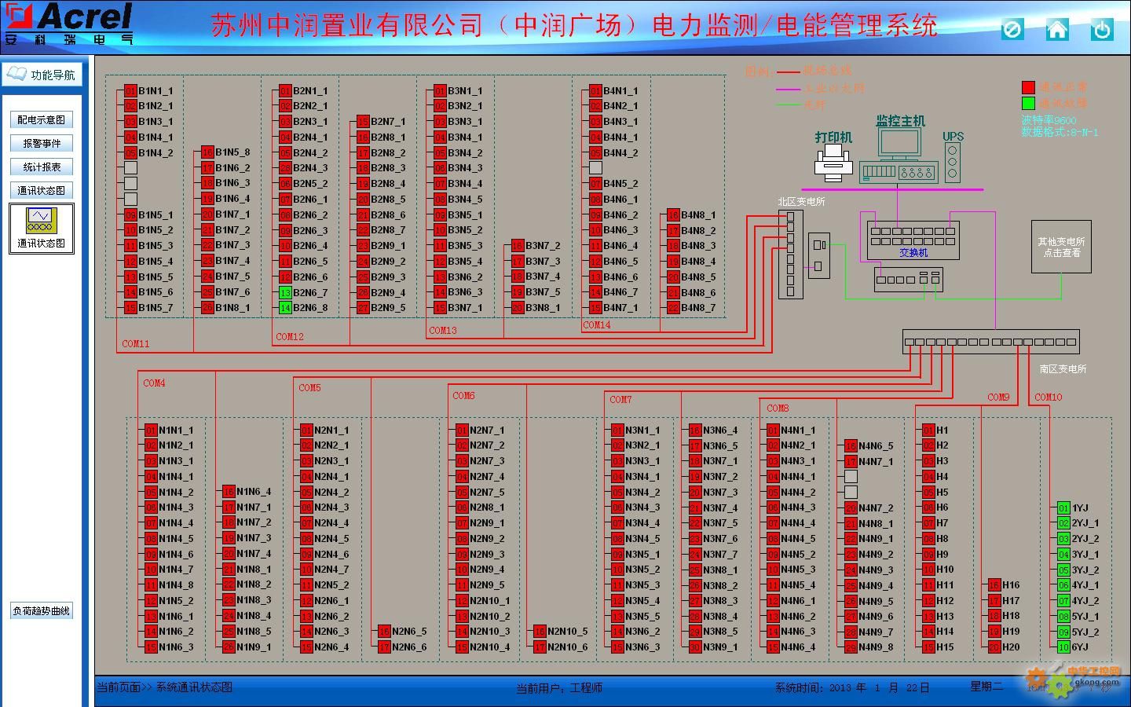Click the network switch (交换机) icon
Image resolution: width=1131 pixels, height=707 pixels.
(x=913, y=240)
